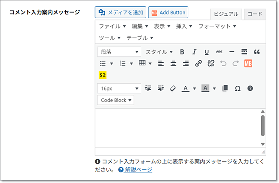Apply blockquote formatting
The width and height of the screenshot is (279, 183).
pos(257,52)
